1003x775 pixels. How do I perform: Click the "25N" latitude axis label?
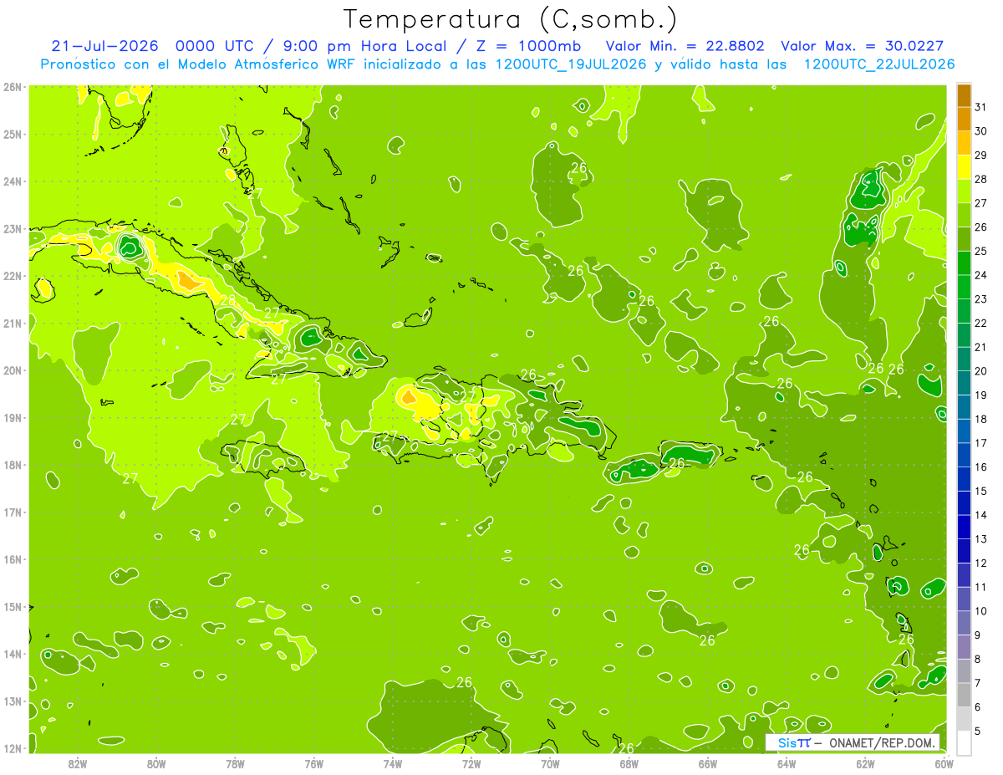[x=13, y=134]
